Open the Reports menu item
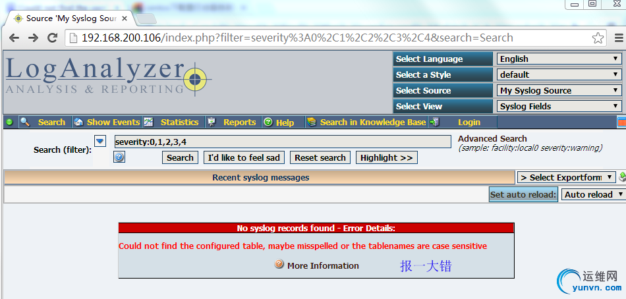The height and width of the screenshot is (299, 626). [240, 122]
